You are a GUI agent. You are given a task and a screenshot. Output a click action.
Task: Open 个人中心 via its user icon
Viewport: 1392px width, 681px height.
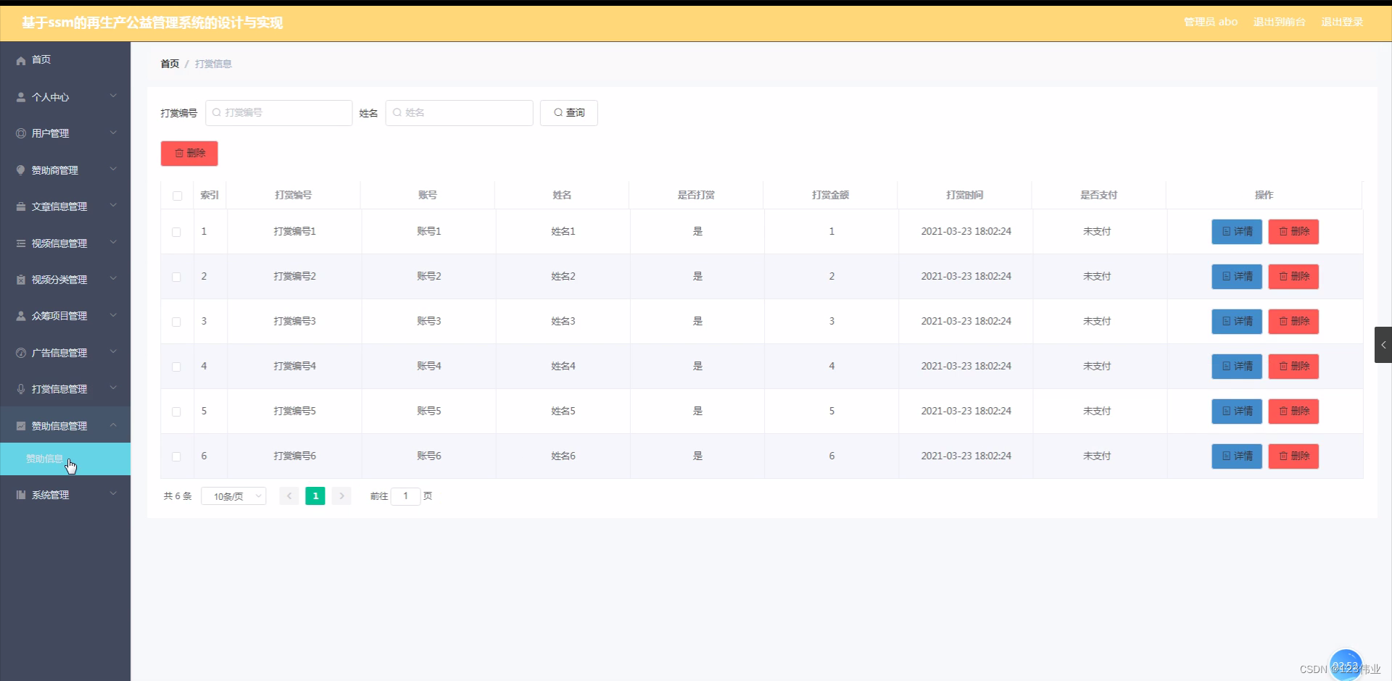20,96
